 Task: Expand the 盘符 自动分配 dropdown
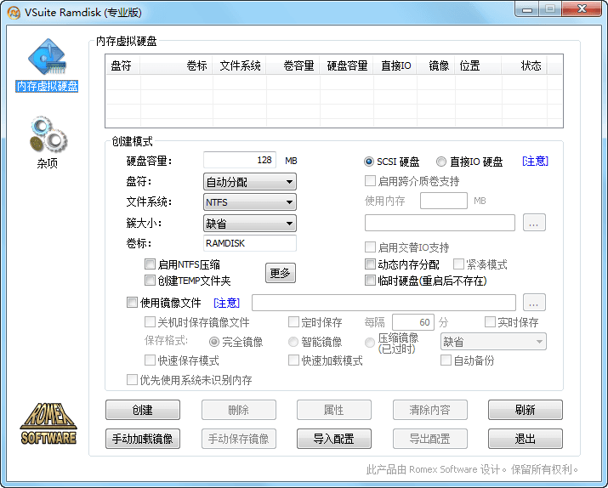250,181
